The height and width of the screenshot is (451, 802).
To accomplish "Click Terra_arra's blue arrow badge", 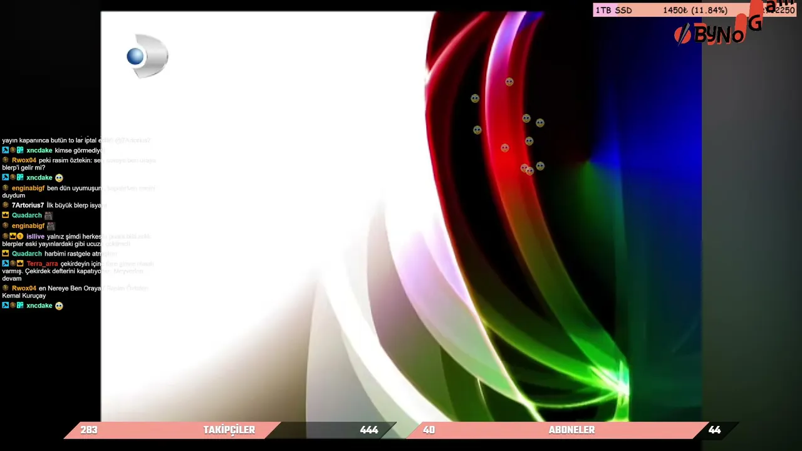I will pyautogui.click(x=6, y=264).
